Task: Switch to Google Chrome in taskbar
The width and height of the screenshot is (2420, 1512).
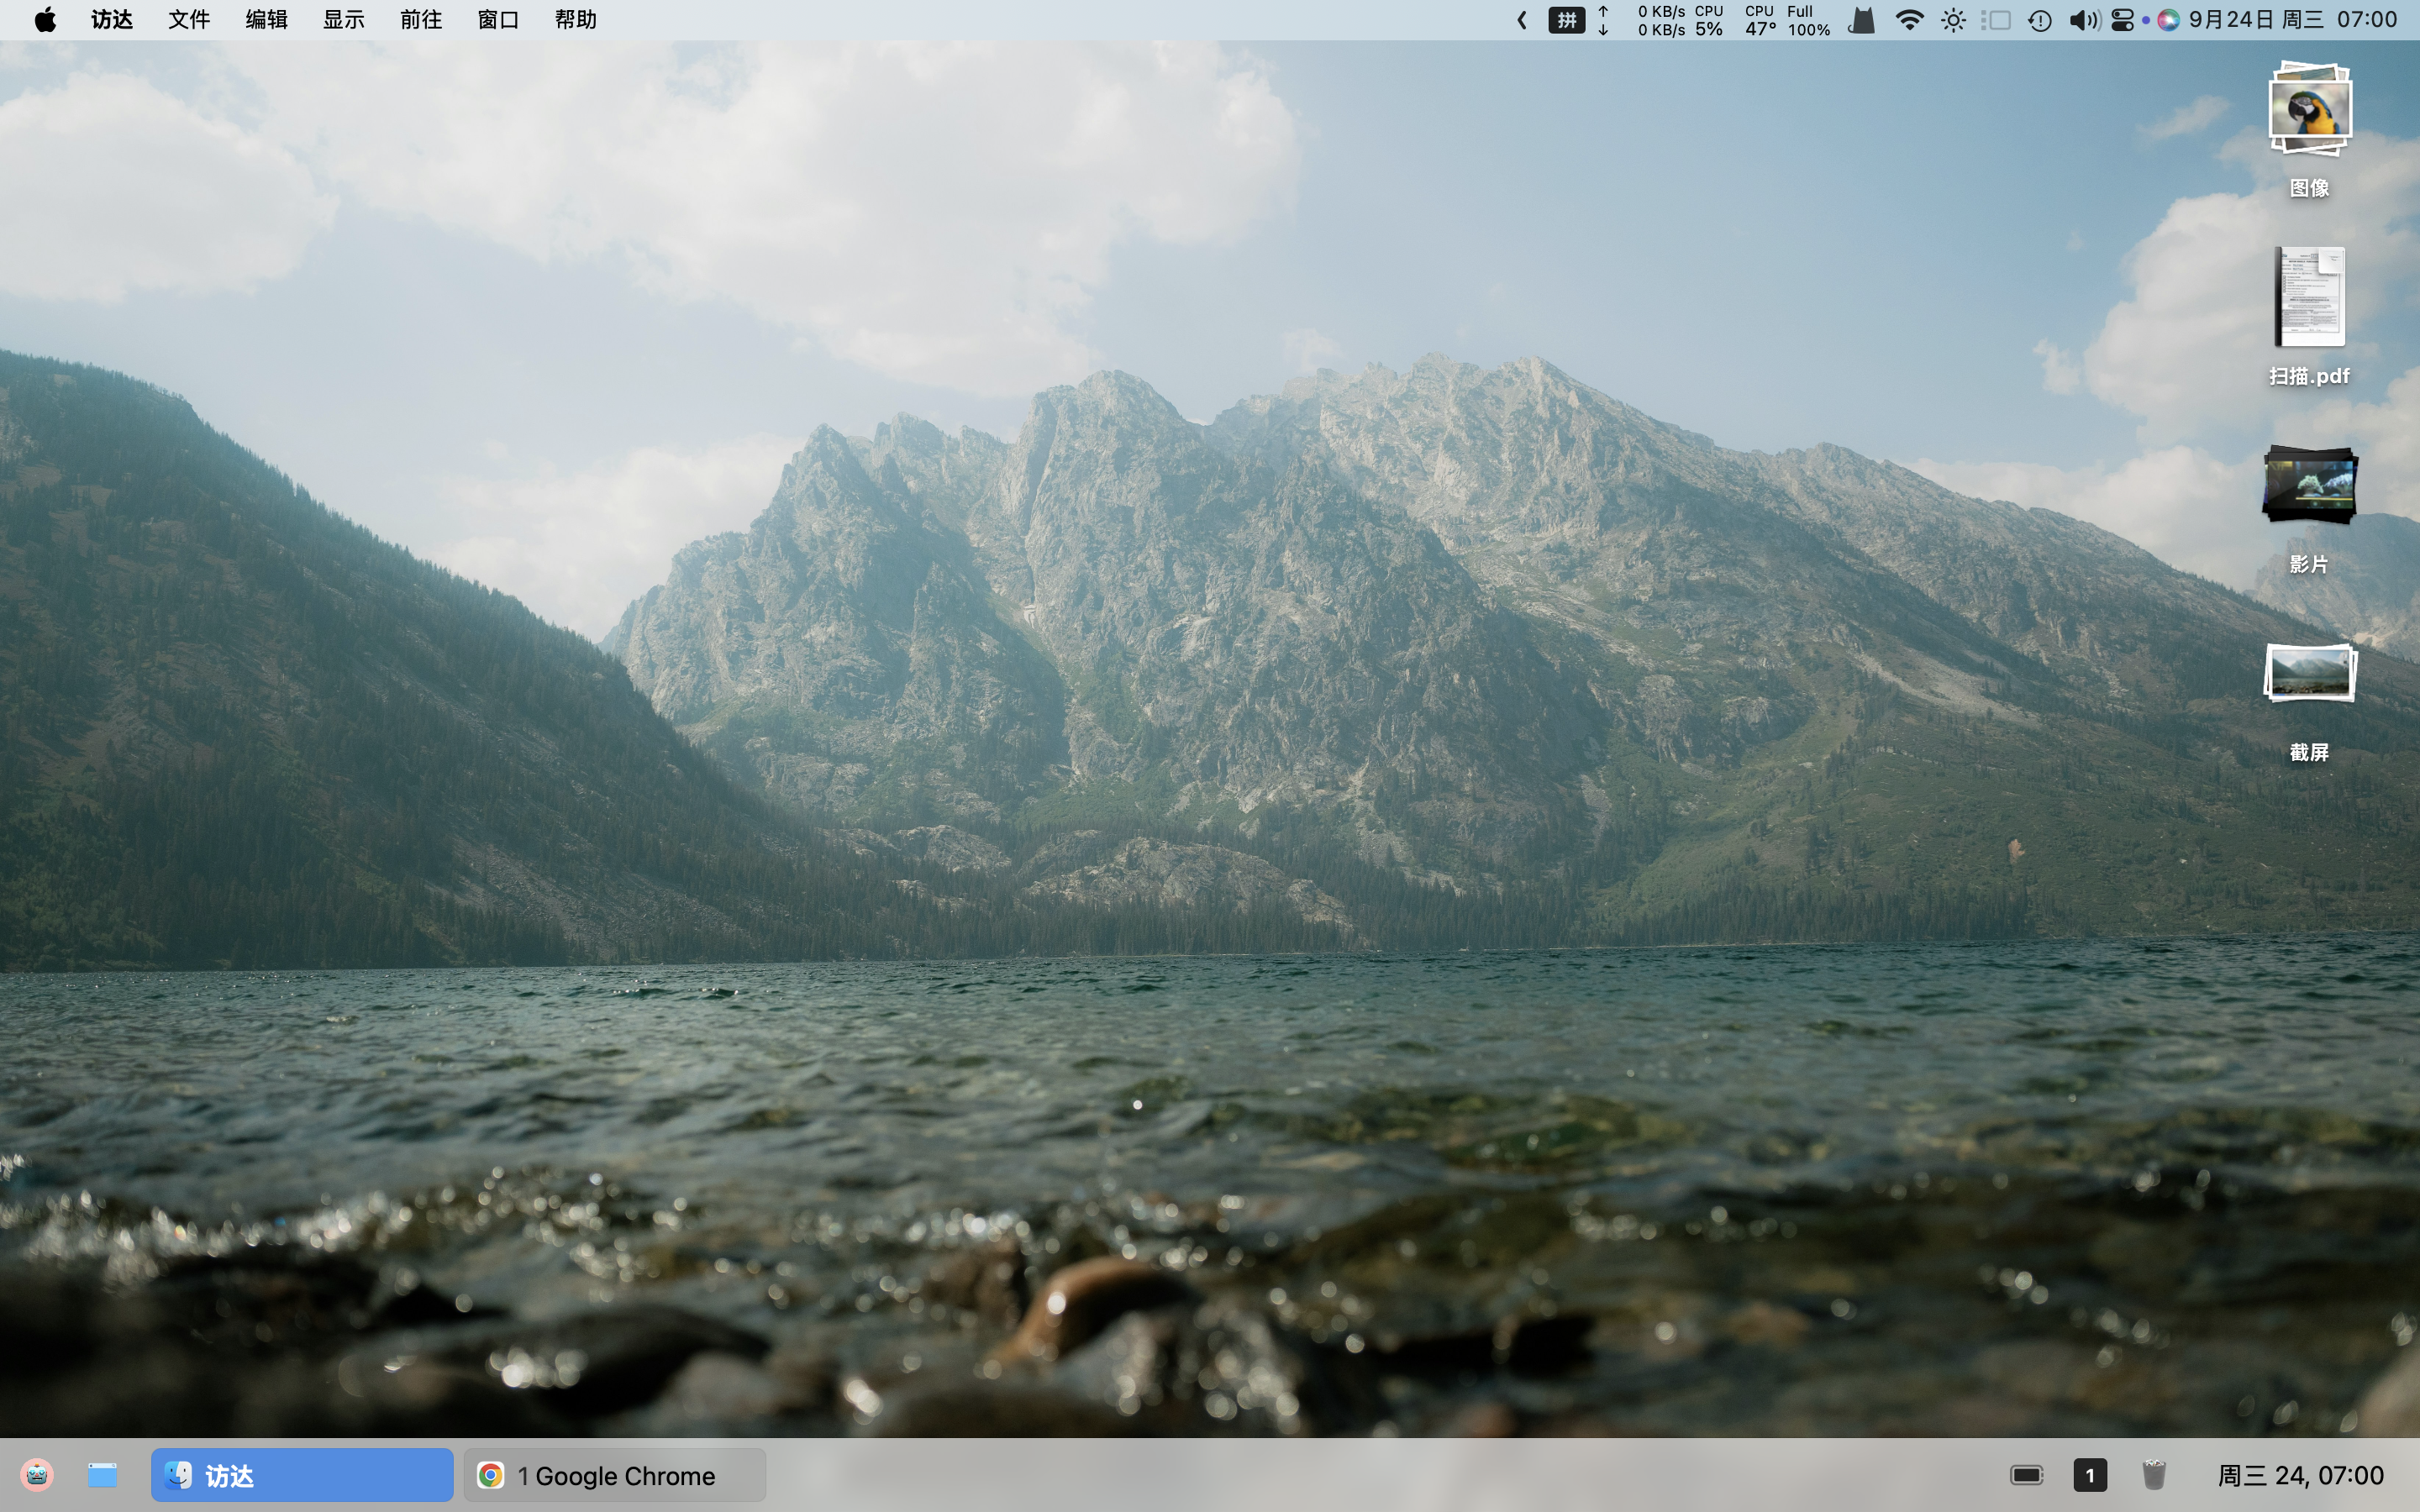Action: 614,1475
